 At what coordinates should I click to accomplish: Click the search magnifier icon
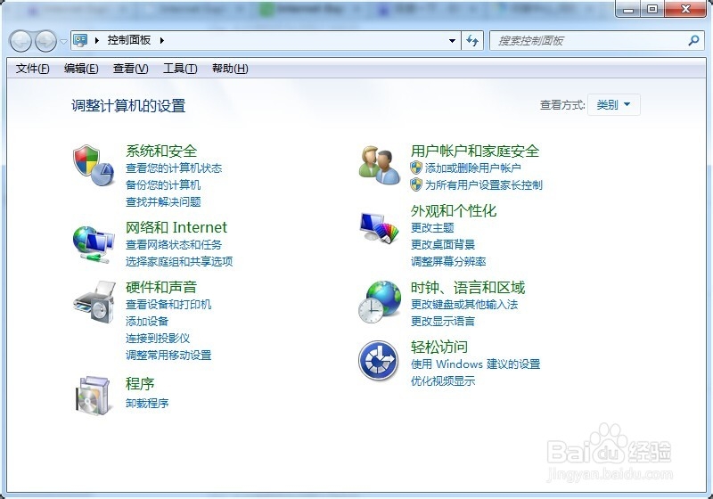coord(693,40)
